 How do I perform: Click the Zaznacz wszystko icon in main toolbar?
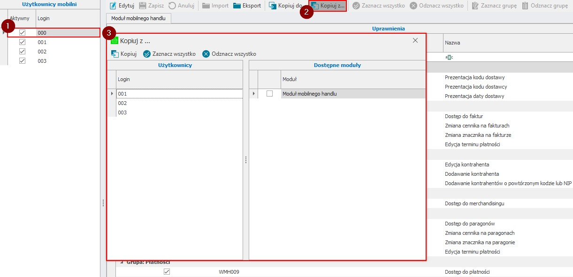[356, 6]
